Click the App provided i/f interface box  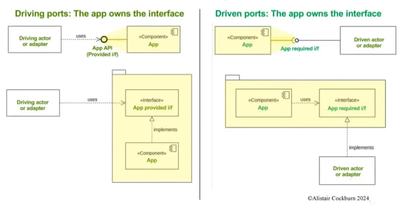[x=151, y=103]
